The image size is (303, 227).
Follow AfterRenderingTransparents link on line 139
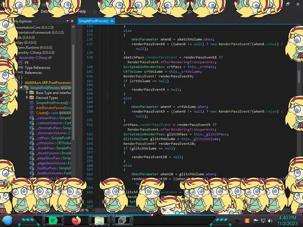pyautogui.click(x=187, y=62)
